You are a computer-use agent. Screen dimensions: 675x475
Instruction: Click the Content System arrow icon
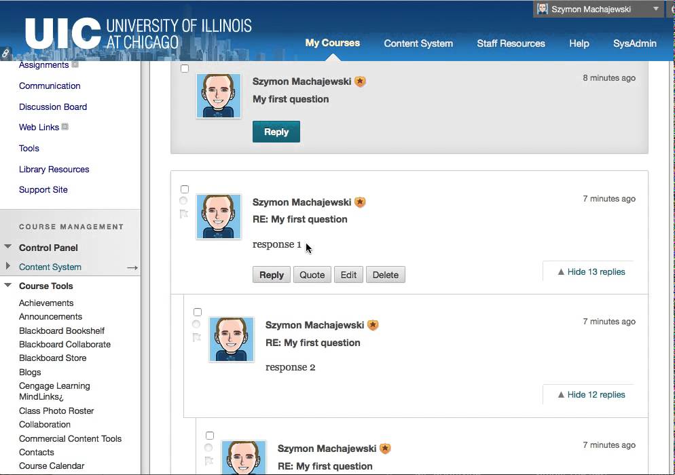[x=132, y=267]
